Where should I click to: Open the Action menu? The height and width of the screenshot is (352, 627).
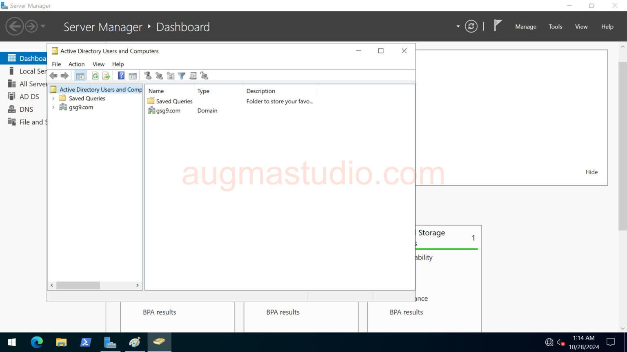(x=76, y=64)
